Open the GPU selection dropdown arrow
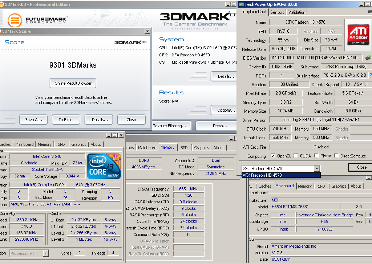Screen dimensions: 372x264 coord(317,169)
